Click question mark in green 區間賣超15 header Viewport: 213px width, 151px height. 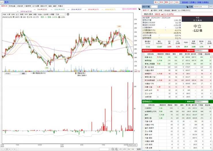[x=185, y=102]
